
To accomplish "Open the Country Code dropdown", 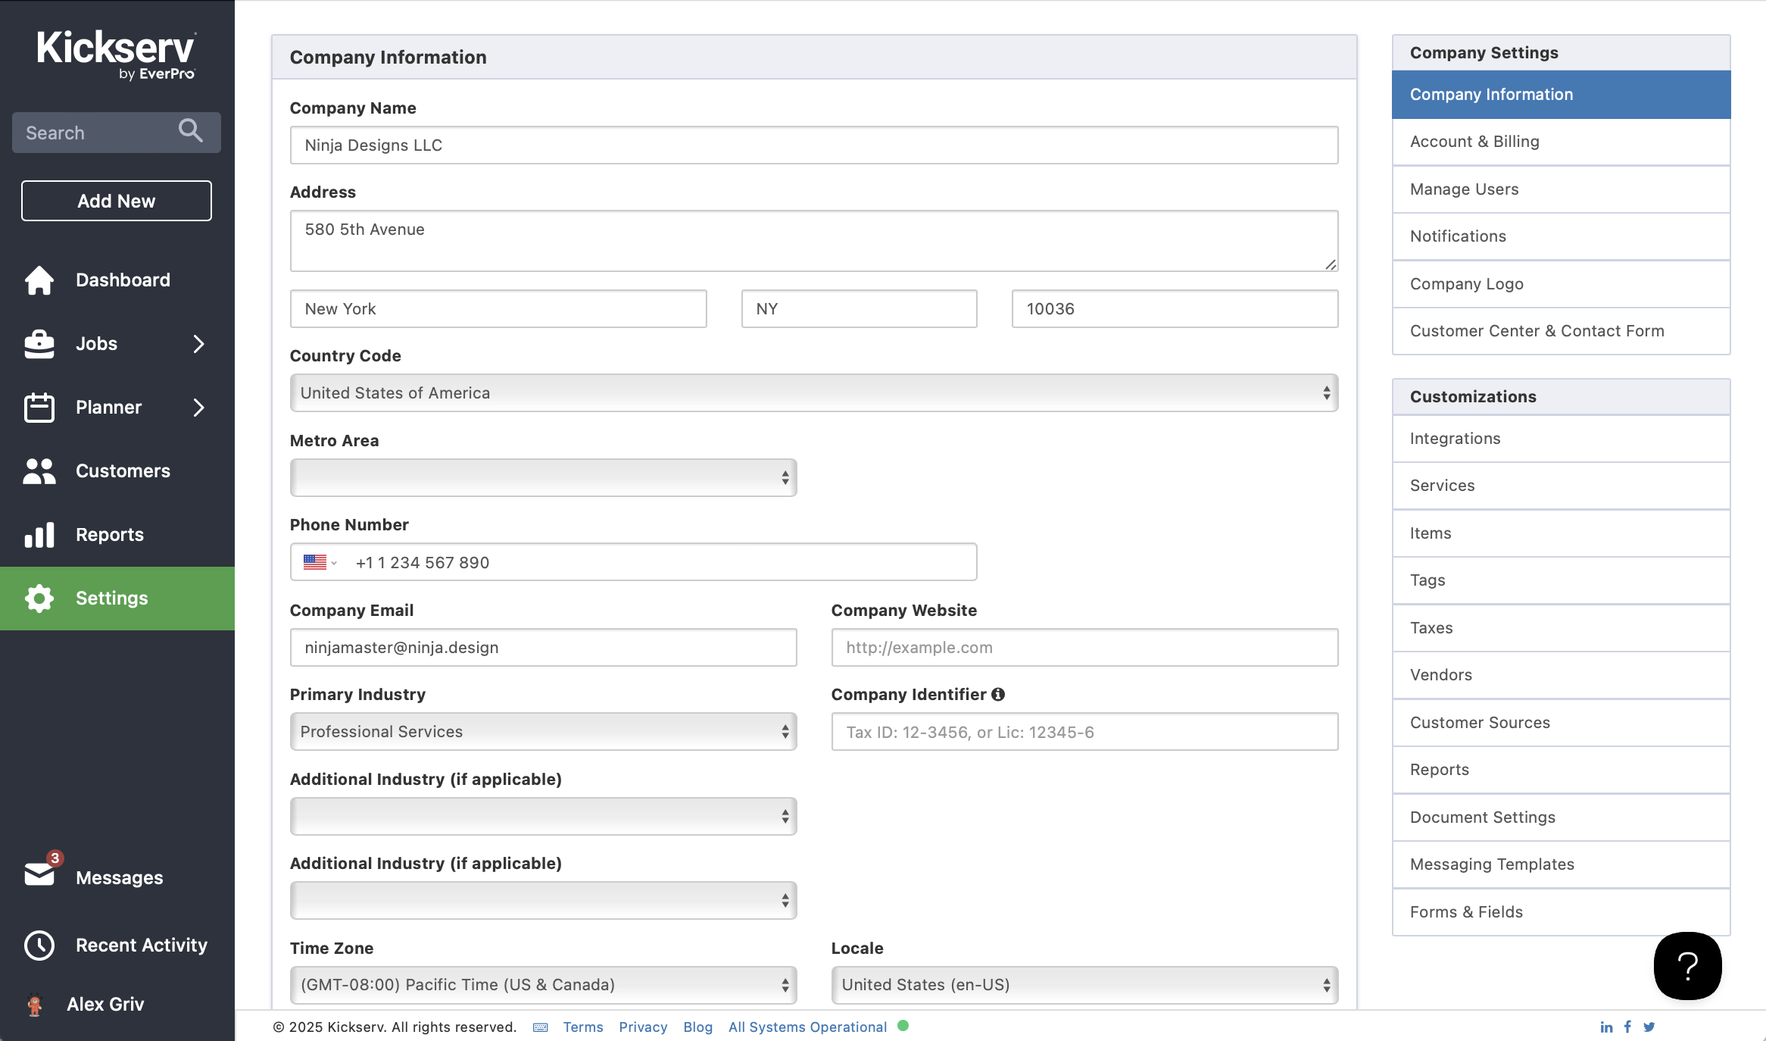I will point(813,393).
